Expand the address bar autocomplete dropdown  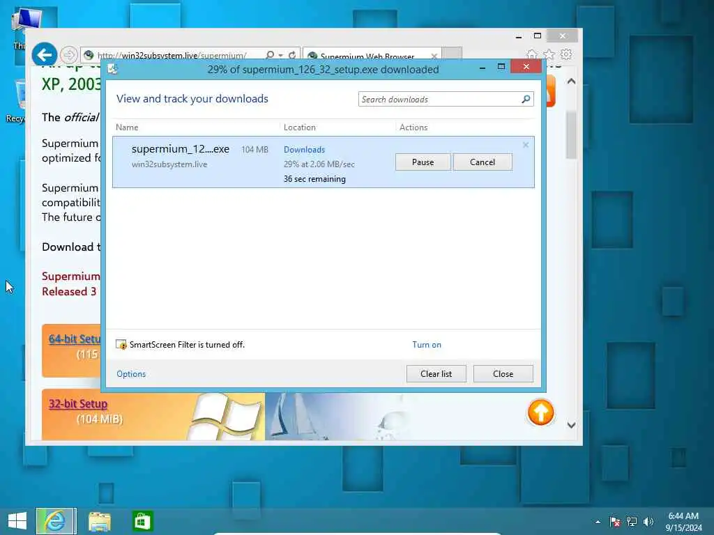pyautogui.click(x=280, y=56)
